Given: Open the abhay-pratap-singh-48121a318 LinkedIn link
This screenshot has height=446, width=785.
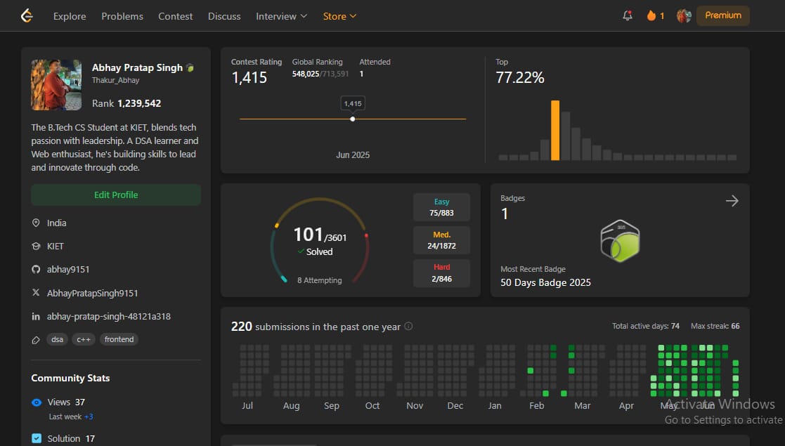Looking at the screenshot, I should point(109,316).
